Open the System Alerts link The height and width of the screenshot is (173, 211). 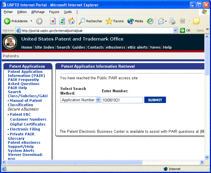[x=21, y=151]
